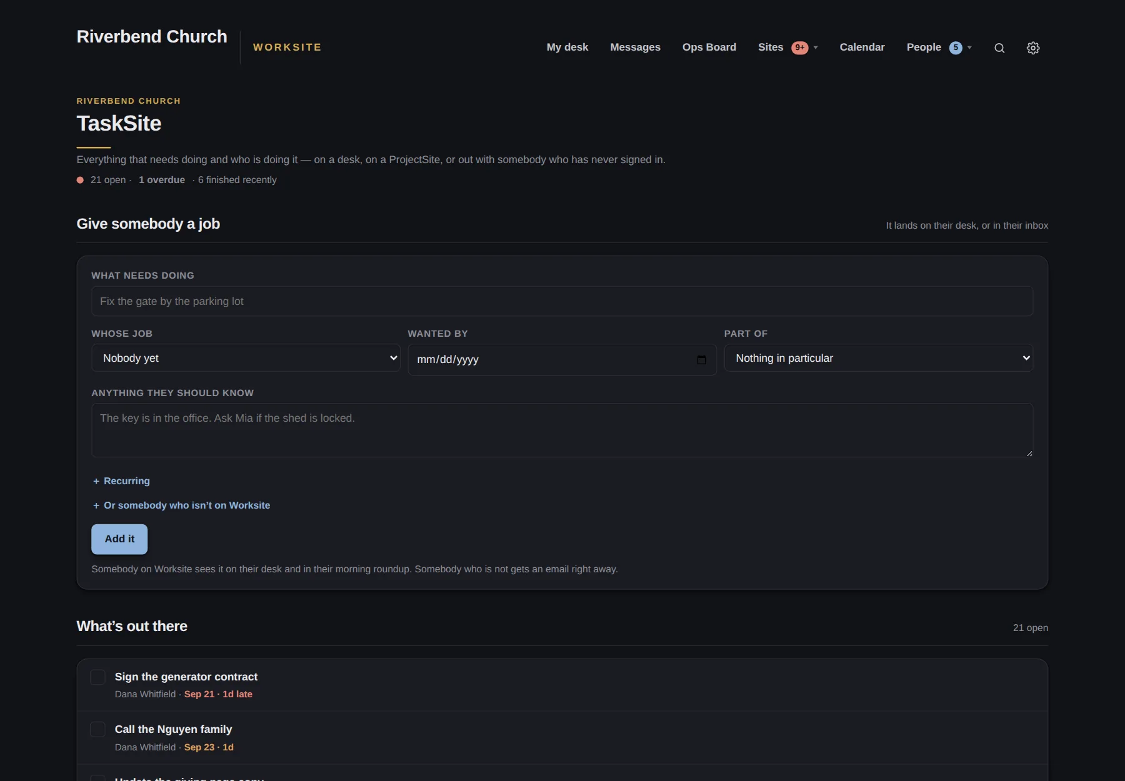Check off Call the Nguyen family
The width and height of the screenshot is (1125, 781).
(97, 730)
